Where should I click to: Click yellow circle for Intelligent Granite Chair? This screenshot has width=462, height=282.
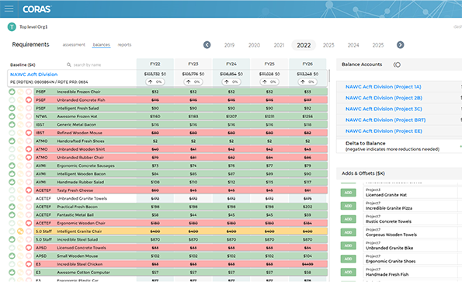tap(20, 232)
